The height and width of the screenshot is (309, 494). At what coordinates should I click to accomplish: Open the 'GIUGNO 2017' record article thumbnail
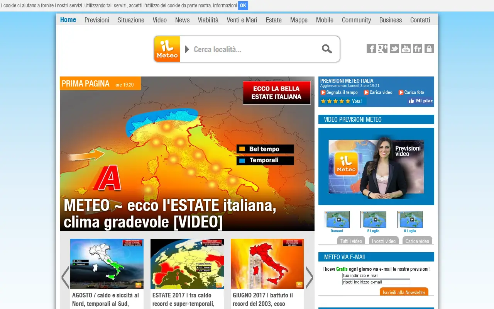coord(267,264)
